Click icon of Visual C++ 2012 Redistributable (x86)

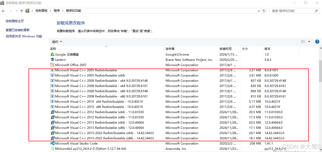[x=52, y=117]
